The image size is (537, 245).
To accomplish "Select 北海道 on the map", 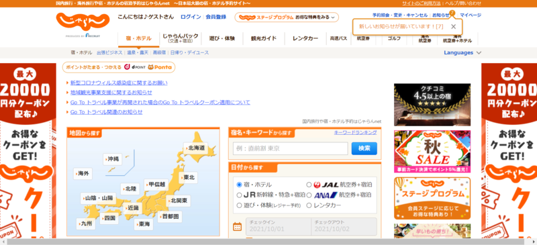I will (196, 148).
